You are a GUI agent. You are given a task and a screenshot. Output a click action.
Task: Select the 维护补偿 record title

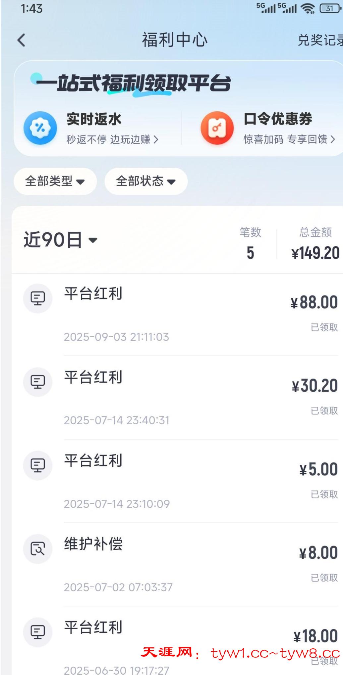point(93,544)
